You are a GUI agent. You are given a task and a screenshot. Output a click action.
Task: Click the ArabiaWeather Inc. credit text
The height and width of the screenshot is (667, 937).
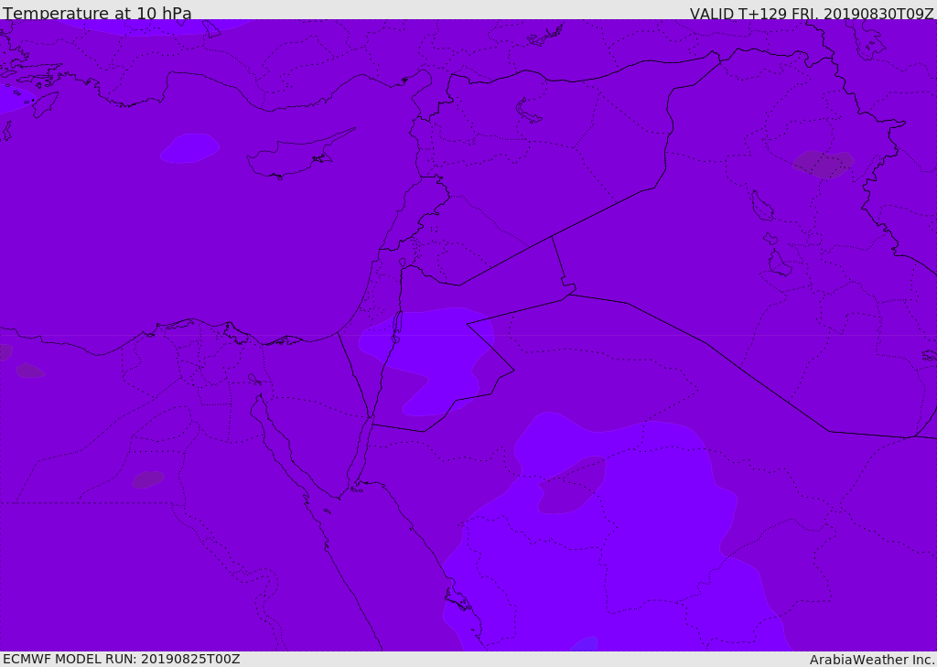click(x=872, y=660)
